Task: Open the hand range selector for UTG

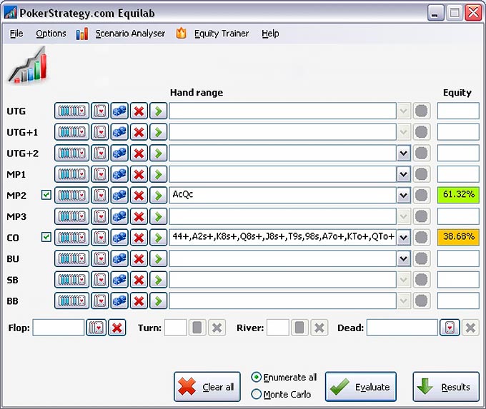Action: point(71,111)
